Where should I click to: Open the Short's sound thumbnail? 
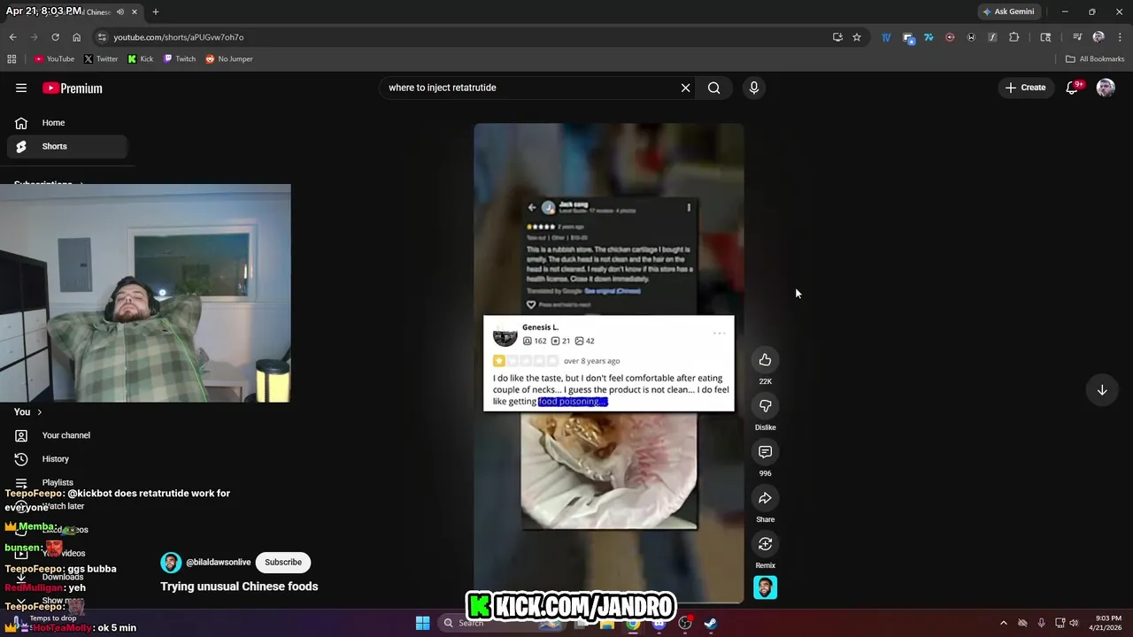pyautogui.click(x=765, y=587)
